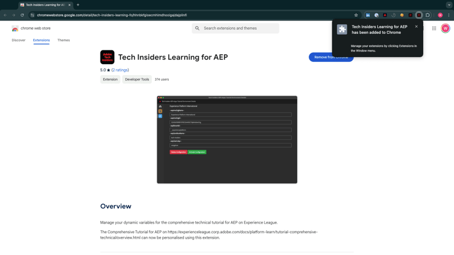The image size is (454, 255).
Task: Dismiss the 'added to Chrome' notification
Action: tap(416, 27)
